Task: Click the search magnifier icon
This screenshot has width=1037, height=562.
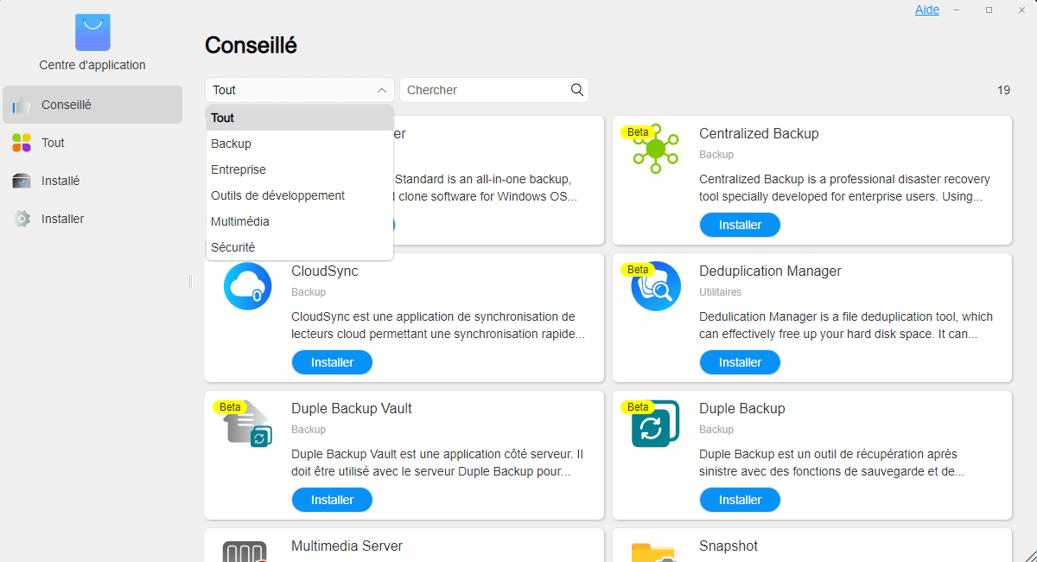Action: point(577,90)
